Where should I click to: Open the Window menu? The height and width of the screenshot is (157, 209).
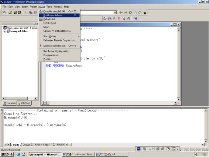[58, 7]
